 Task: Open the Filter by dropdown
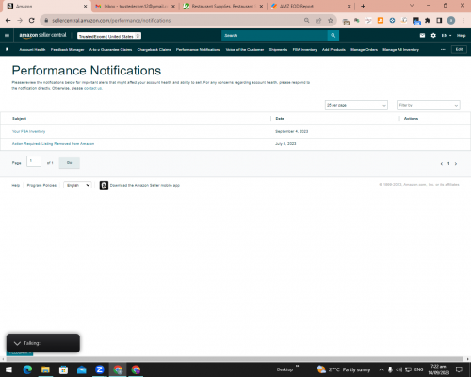pyautogui.click(x=429, y=105)
